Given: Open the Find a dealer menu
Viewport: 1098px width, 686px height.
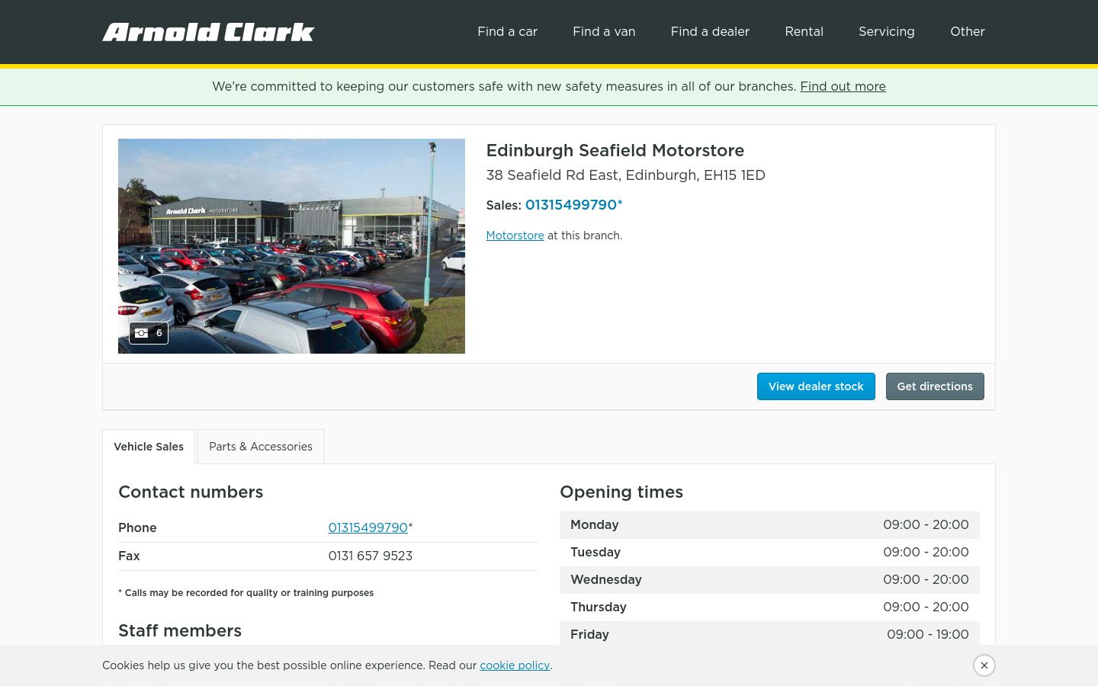Looking at the screenshot, I should click(x=710, y=31).
